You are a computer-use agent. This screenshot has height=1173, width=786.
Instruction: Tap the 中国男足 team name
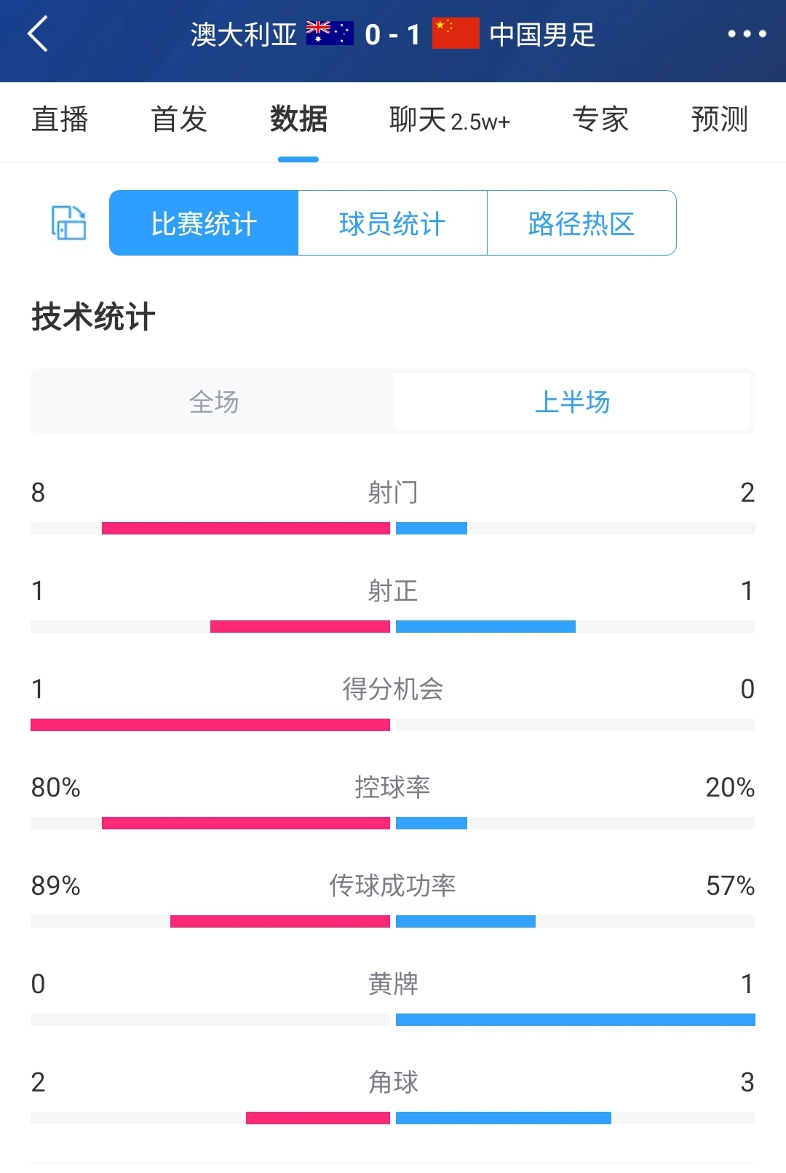(542, 34)
